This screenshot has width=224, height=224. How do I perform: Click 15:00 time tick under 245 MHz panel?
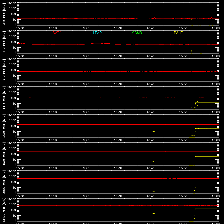[x=20, y=28]
